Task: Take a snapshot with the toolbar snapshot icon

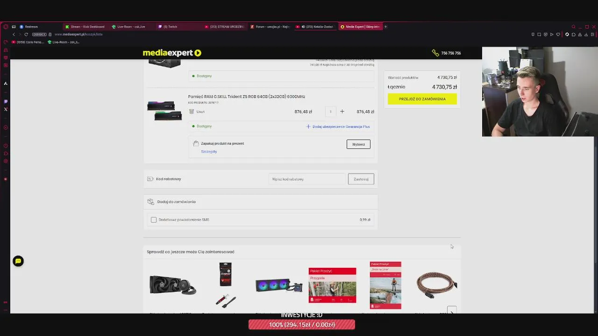Action: tap(539, 34)
